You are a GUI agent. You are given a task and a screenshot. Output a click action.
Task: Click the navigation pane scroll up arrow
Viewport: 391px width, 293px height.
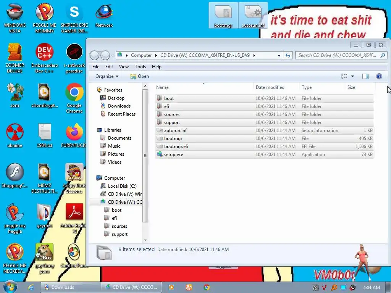[145, 86]
